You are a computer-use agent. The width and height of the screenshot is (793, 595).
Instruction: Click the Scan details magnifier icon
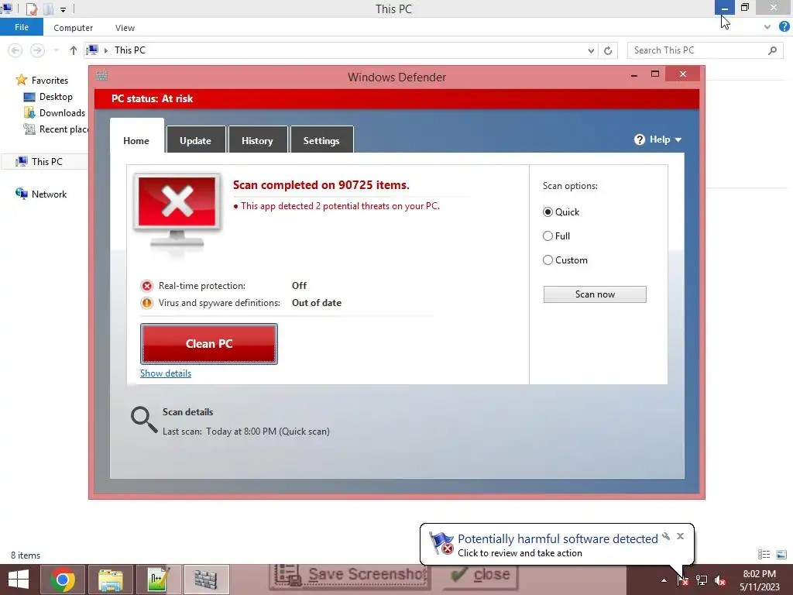pos(144,420)
